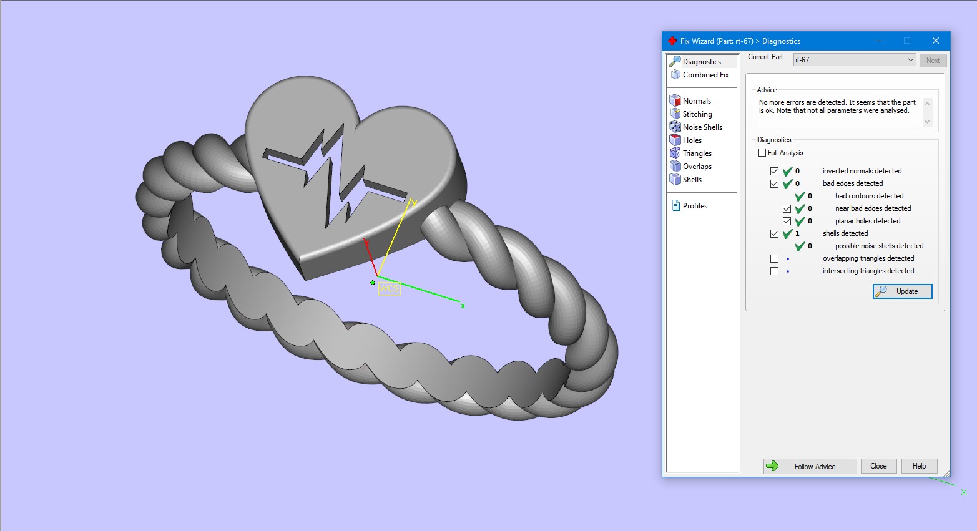The image size is (977, 531).
Task: Enable intersecting triangles detected checkbox
Action: point(774,271)
